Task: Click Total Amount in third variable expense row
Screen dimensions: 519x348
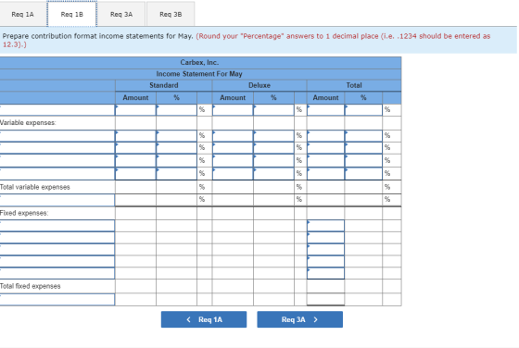Action: point(325,161)
